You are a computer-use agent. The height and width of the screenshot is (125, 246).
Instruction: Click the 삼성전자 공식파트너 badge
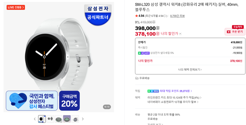[98, 15]
